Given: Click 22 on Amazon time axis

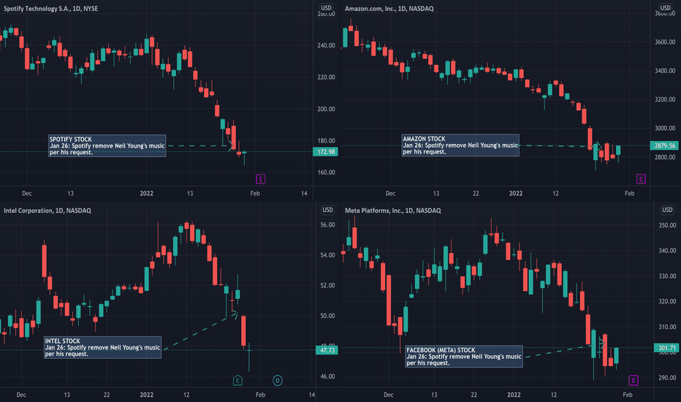Looking at the screenshot, I should pos(476,194).
